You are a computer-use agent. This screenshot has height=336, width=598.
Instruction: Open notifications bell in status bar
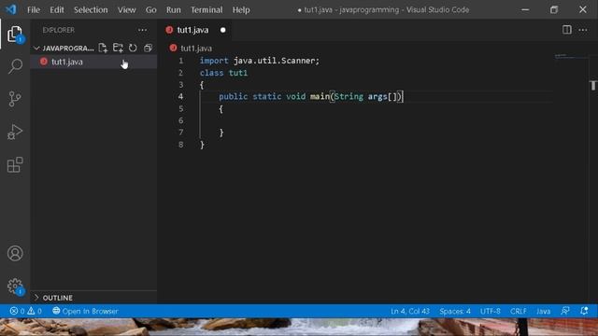coord(584,311)
